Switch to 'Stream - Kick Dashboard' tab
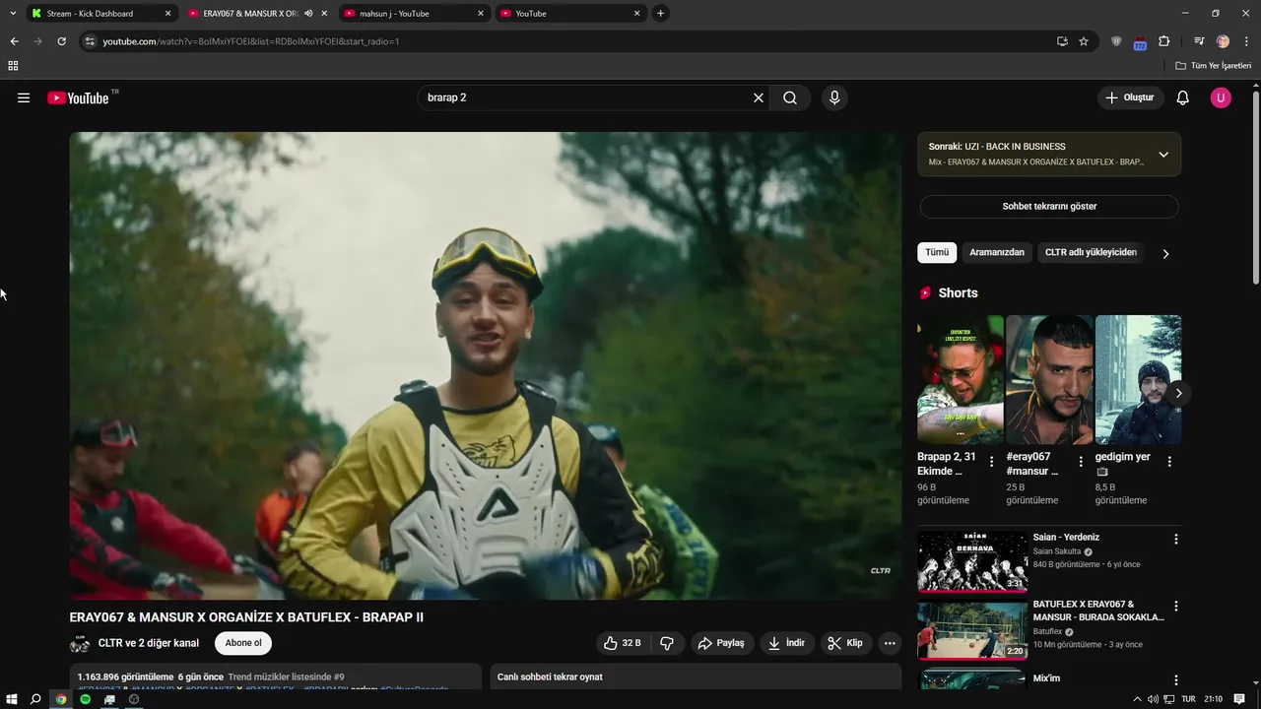Viewport: 1261px width, 709px height. tap(100, 14)
